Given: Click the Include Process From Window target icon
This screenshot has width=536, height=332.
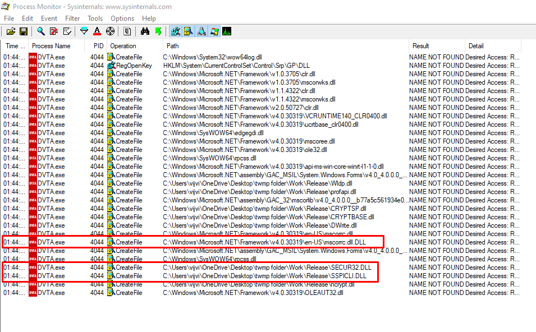Looking at the screenshot, I should point(110,32).
